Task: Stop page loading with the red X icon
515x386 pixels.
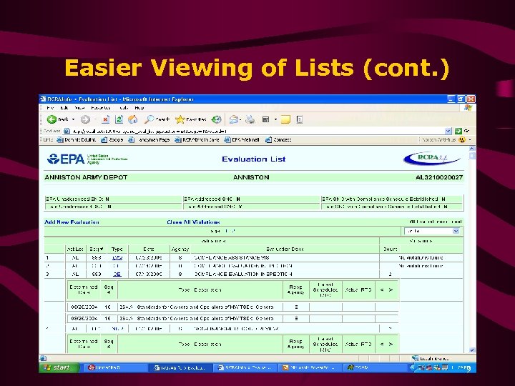Action: pos(105,119)
